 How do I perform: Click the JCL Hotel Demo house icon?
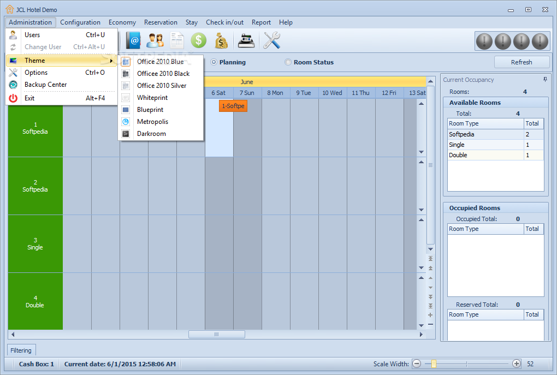10,10
